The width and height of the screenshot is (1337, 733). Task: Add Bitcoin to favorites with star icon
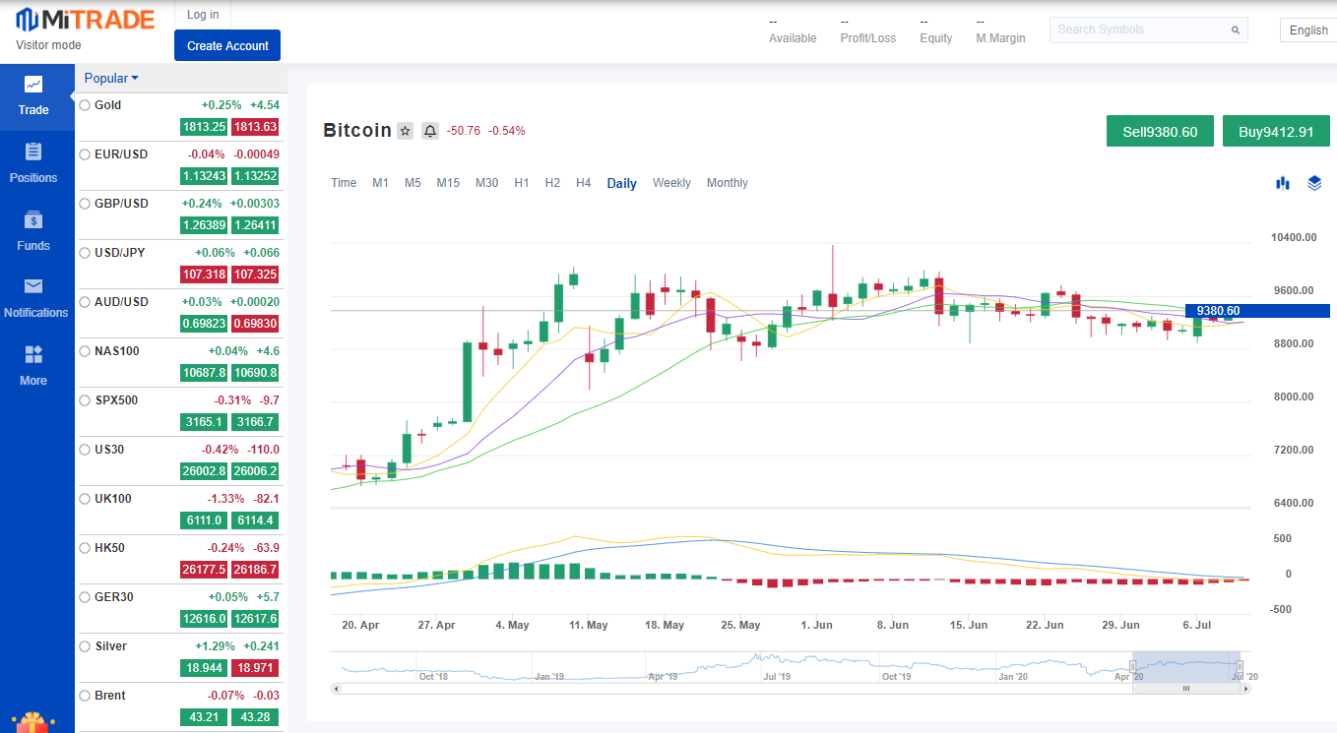405,131
